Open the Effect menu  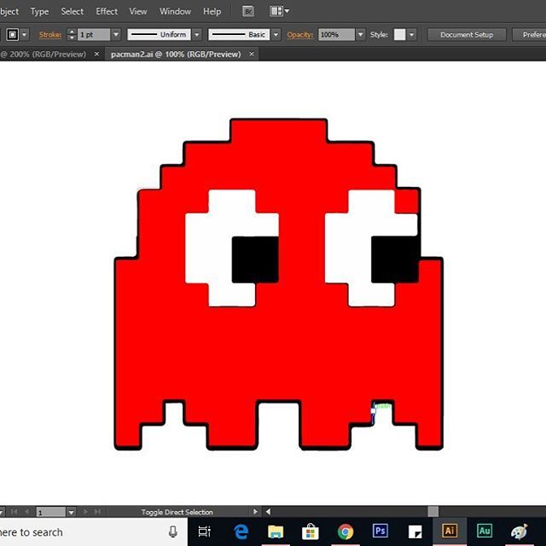coord(107,11)
